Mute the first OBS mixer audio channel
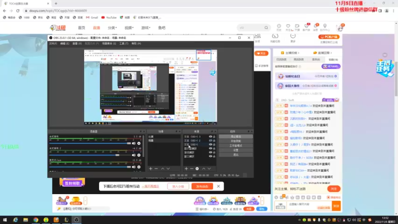 pos(133,143)
